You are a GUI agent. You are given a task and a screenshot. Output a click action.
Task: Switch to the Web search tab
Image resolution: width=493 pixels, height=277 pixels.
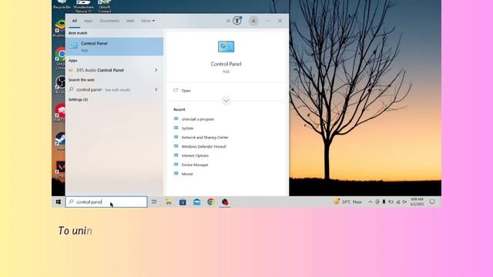pyautogui.click(x=130, y=21)
